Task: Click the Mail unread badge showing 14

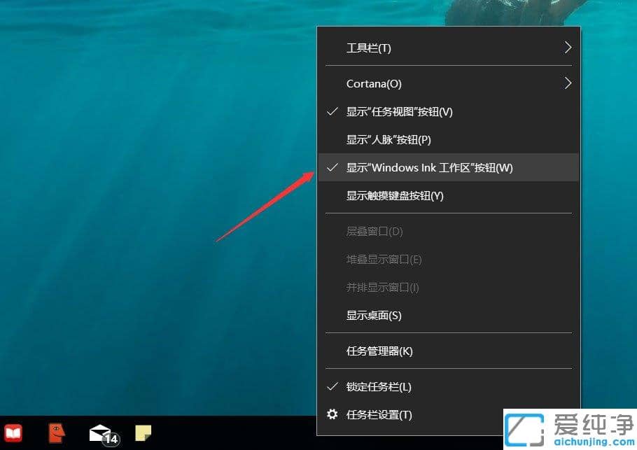Action: (110, 440)
